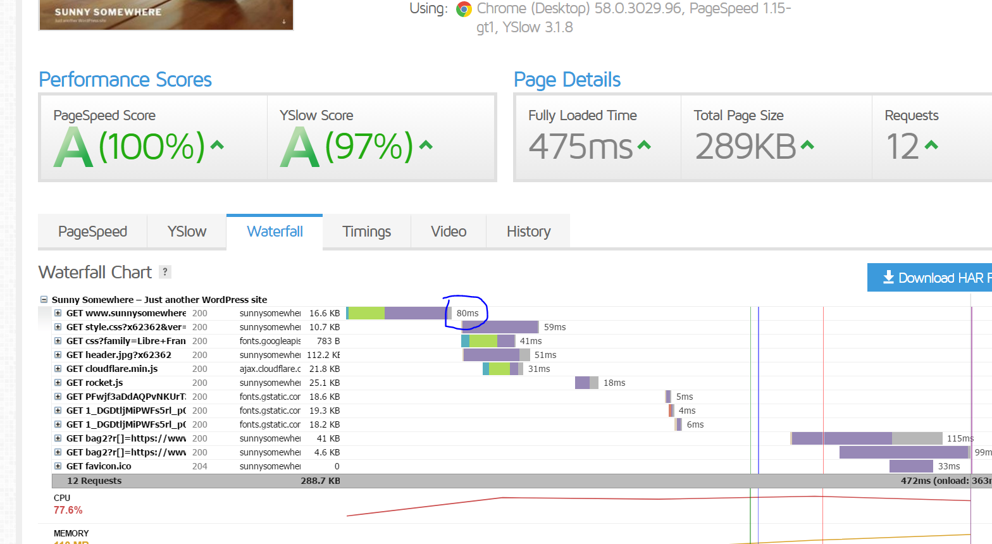Click the Page Details heading

point(567,80)
